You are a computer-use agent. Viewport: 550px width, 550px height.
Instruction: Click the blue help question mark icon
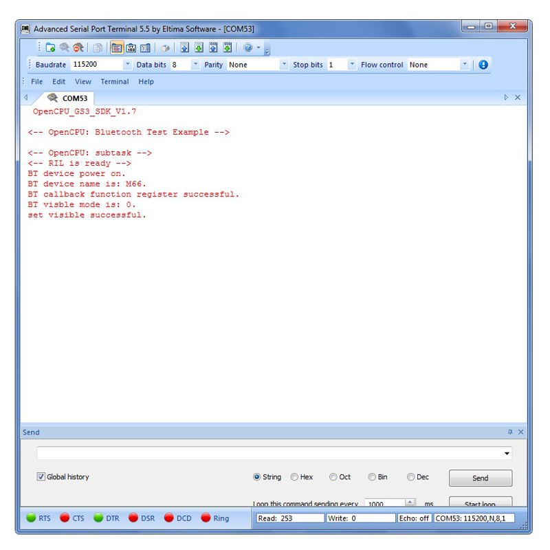pos(247,47)
